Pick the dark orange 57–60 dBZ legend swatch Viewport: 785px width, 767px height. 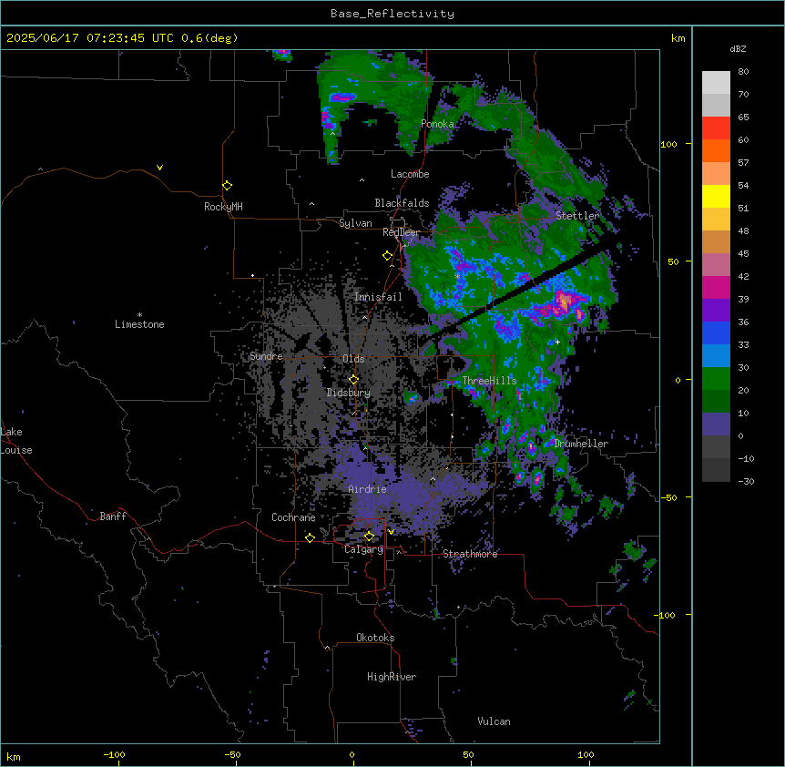[x=716, y=150]
